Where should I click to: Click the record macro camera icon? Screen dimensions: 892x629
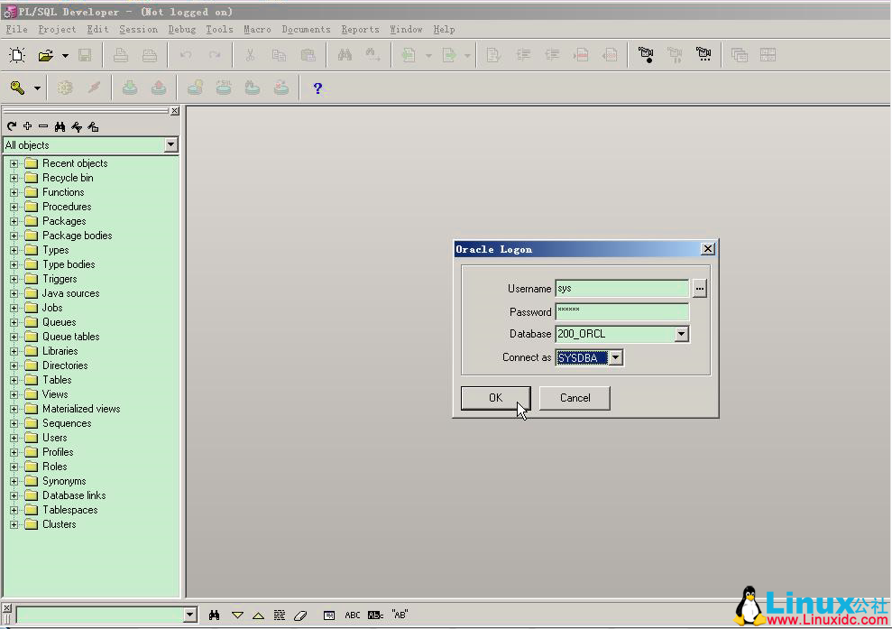[x=646, y=56]
